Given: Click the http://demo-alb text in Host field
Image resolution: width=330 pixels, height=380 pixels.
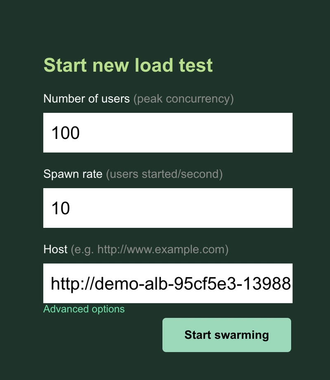Looking at the screenshot, I should [109, 284].
